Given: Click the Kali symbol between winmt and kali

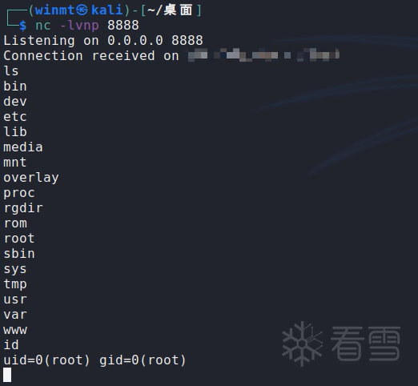Looking at the screenshot, I should click(82, 10).
